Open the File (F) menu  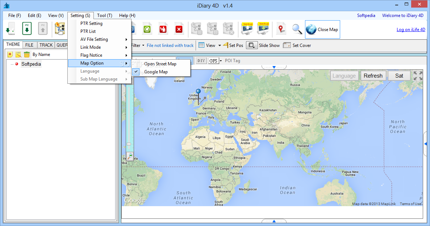click(14, 15)
